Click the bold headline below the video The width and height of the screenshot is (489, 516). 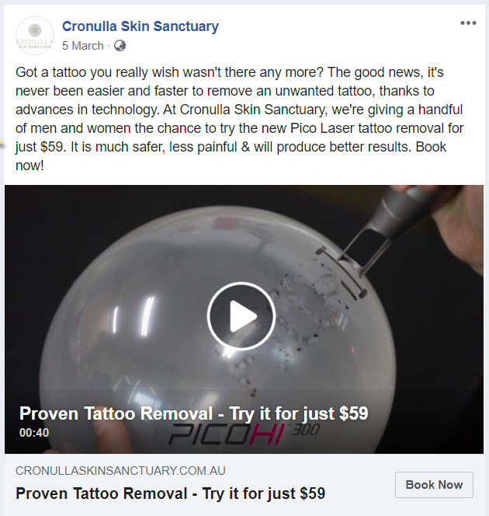click(170, 493)
